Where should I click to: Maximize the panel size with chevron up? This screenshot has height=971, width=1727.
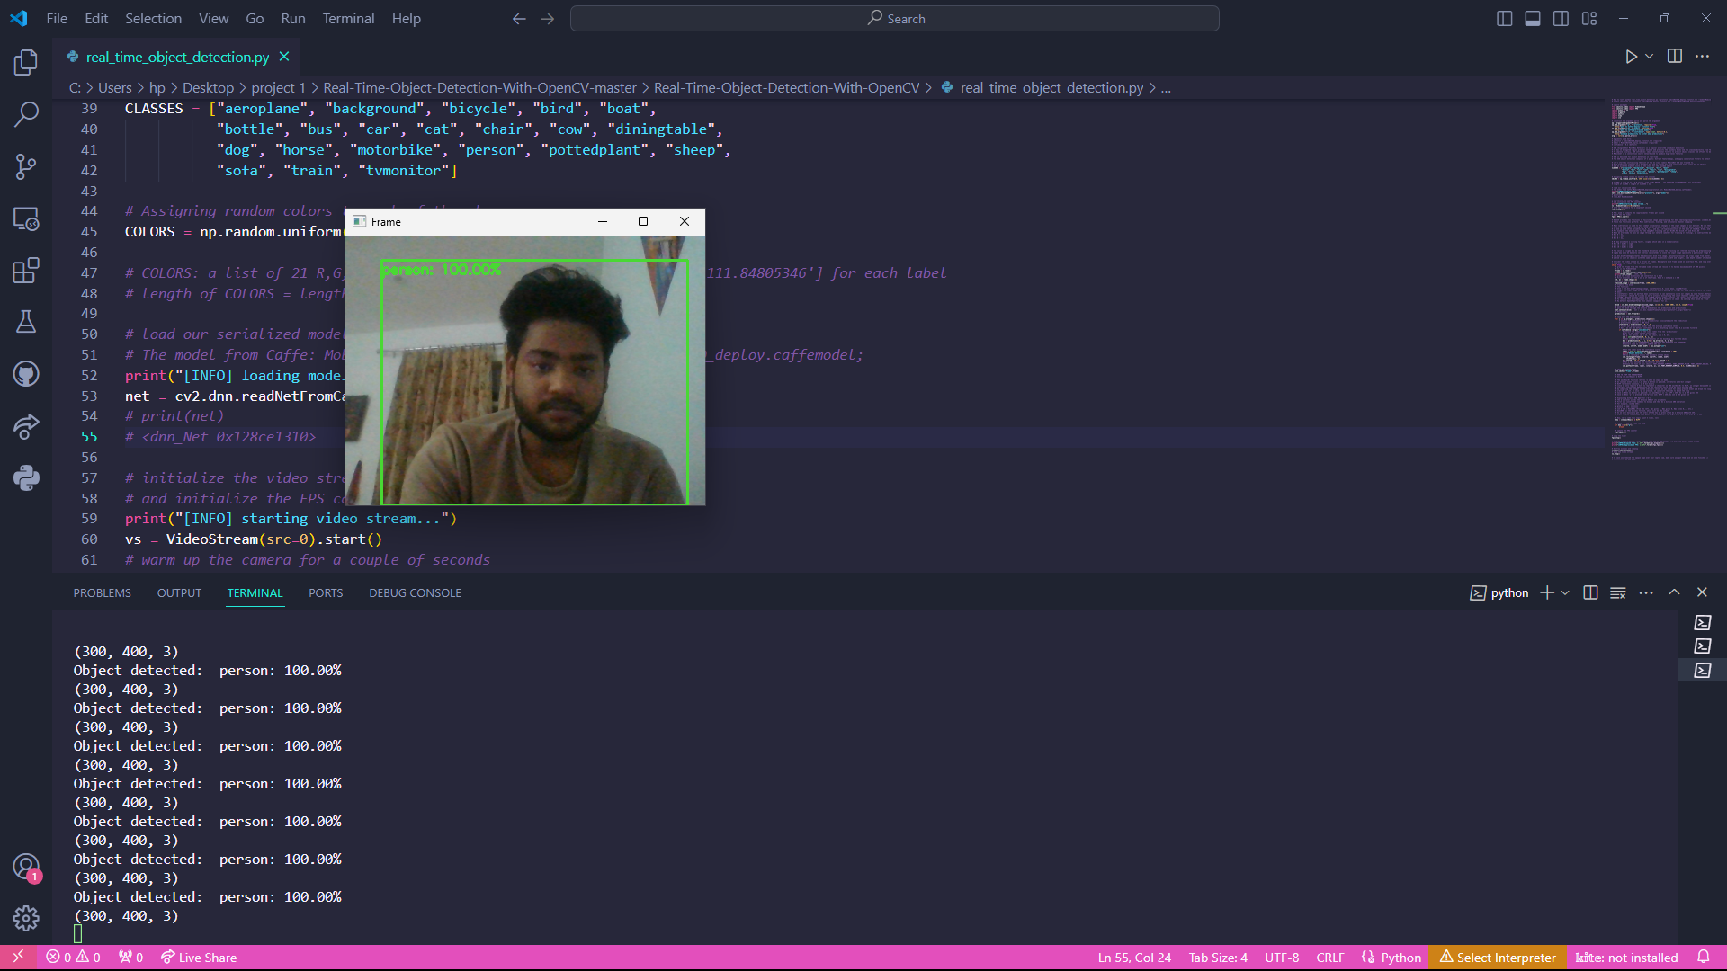click(x=1674, y=592)
